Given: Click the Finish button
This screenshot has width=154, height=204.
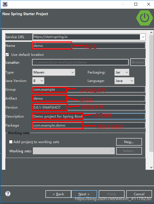Looking at the screenshot, I should pos(112,194).
